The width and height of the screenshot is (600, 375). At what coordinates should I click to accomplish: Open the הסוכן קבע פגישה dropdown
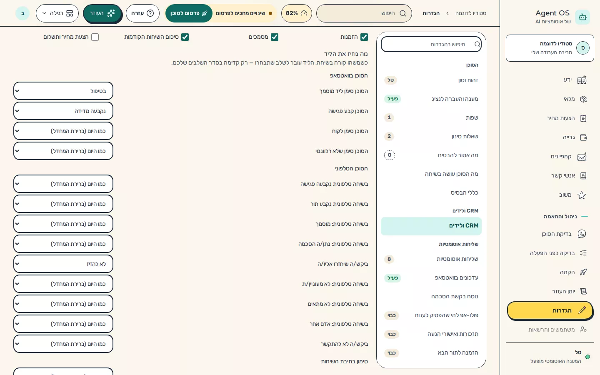click(x=63, y=111)
